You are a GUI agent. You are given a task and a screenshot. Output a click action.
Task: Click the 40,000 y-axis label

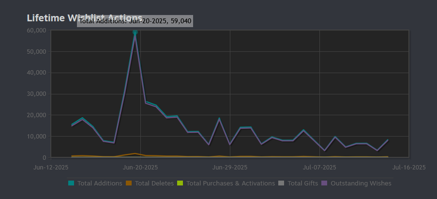point(36,73)
